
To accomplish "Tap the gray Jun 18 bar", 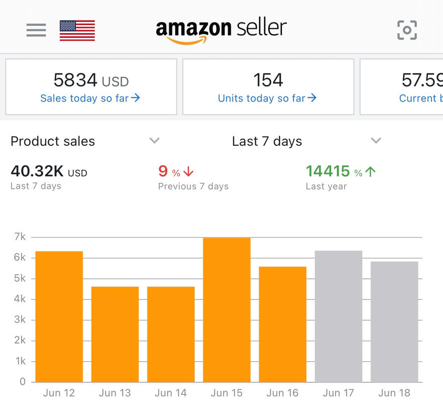I will click(x=394, y=322).
